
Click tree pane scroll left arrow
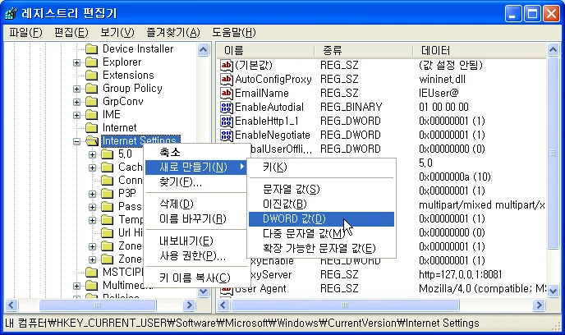(x=11, y=305)
